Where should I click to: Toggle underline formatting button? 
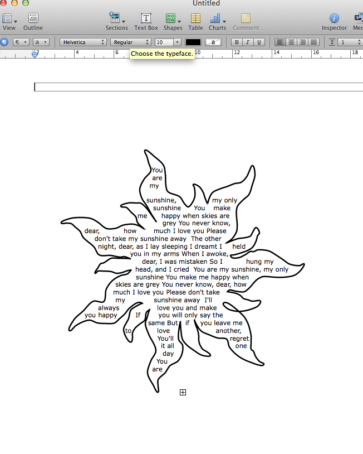click(259, 42)
